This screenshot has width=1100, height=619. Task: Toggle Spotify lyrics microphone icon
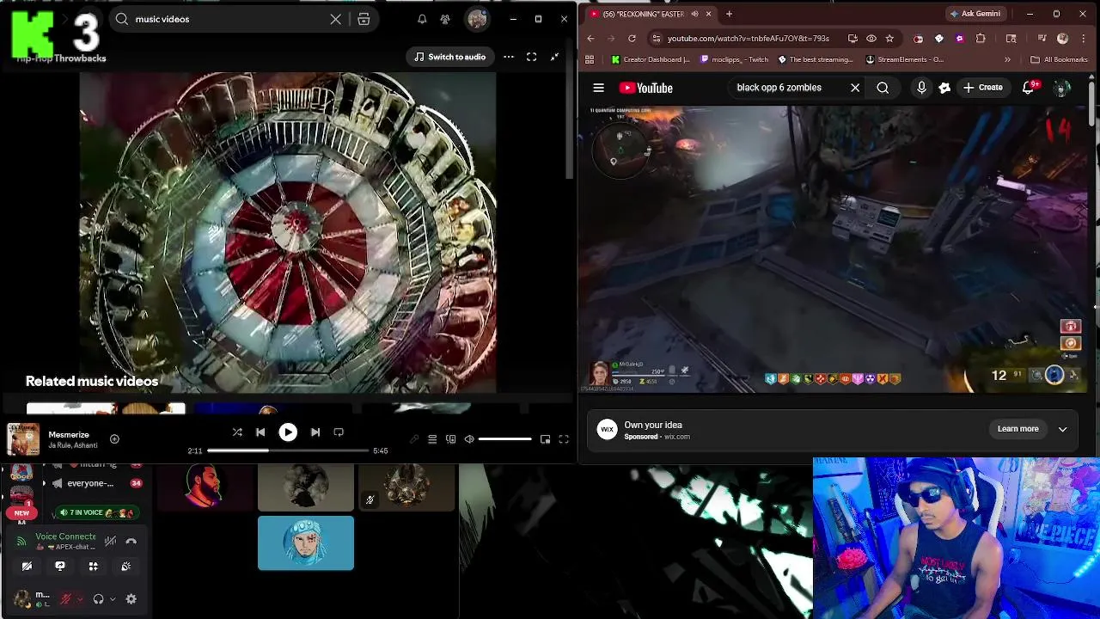click(414, 439)
